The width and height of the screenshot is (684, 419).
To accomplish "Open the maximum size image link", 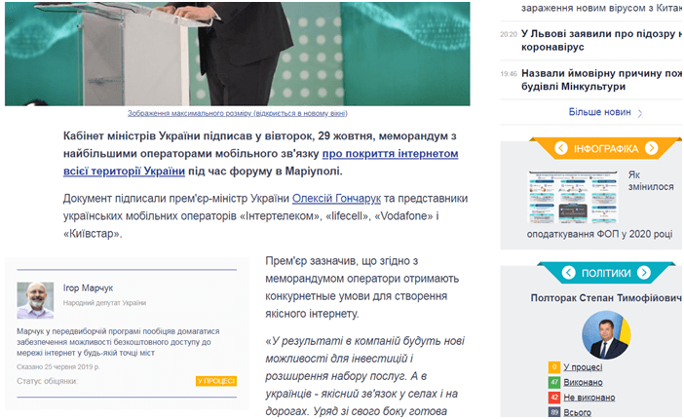I will (x=238, y=113).
